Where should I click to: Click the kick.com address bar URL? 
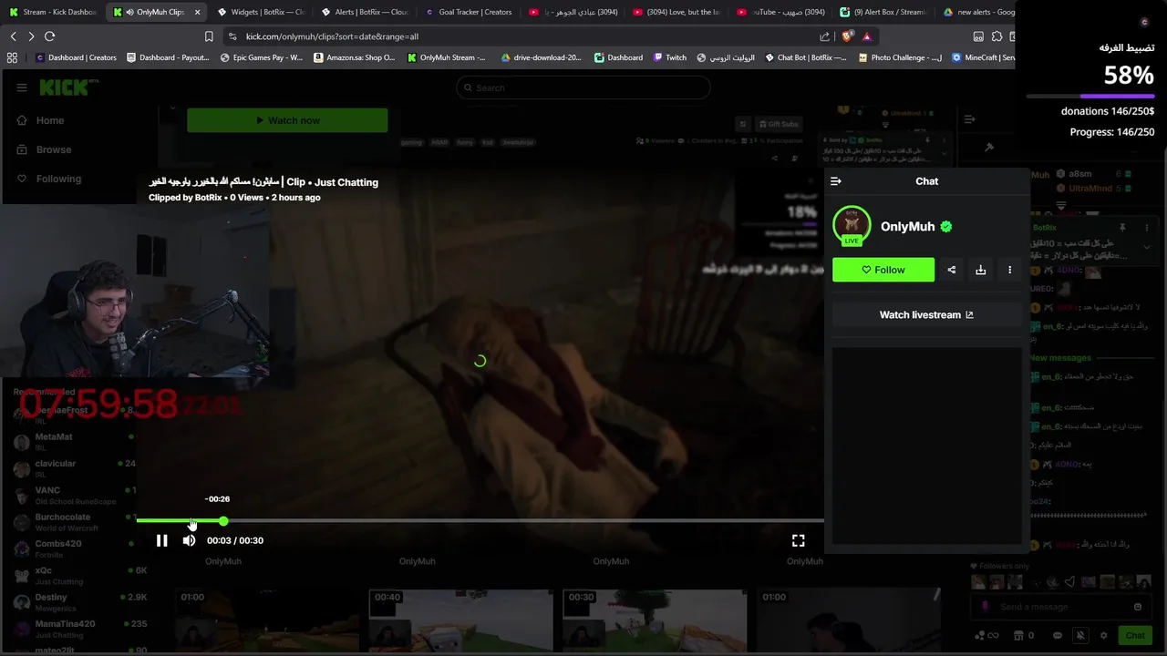coord(332,36)
